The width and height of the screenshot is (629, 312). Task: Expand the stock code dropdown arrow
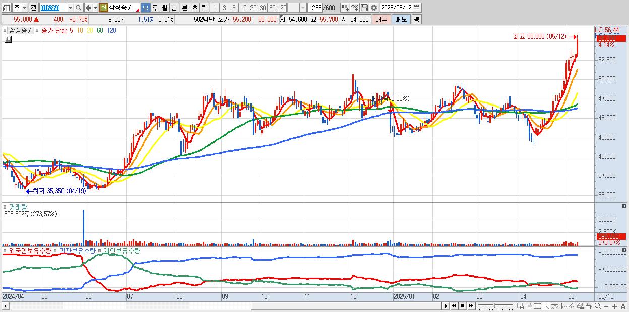click(70, 8)
